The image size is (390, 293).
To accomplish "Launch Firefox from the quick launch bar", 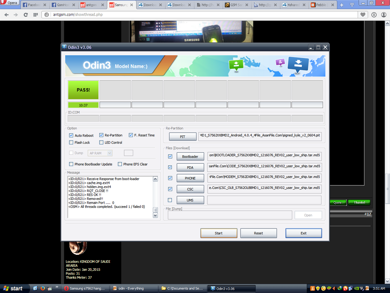I will pos(42,288).
